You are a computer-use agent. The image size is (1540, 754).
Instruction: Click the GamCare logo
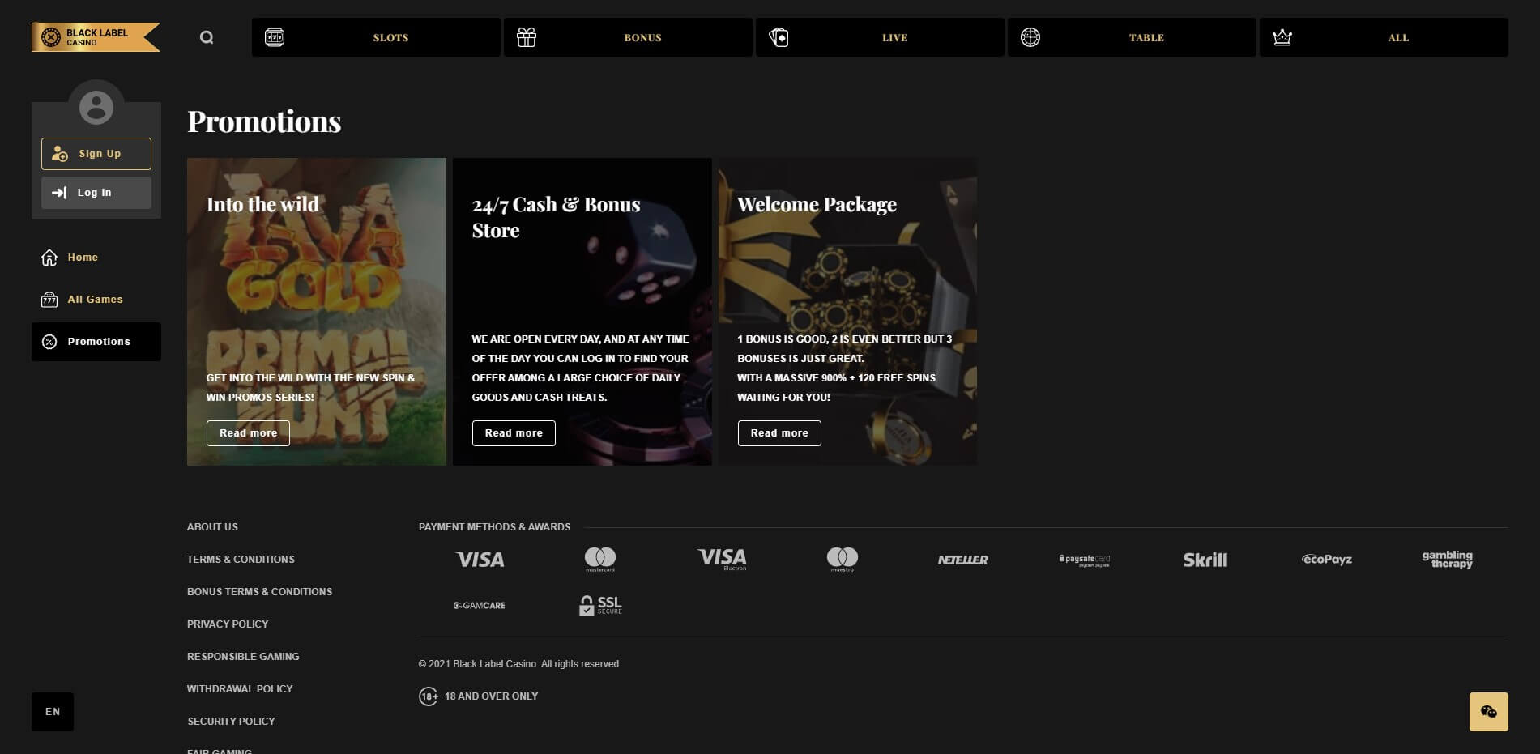coord(479,605)
